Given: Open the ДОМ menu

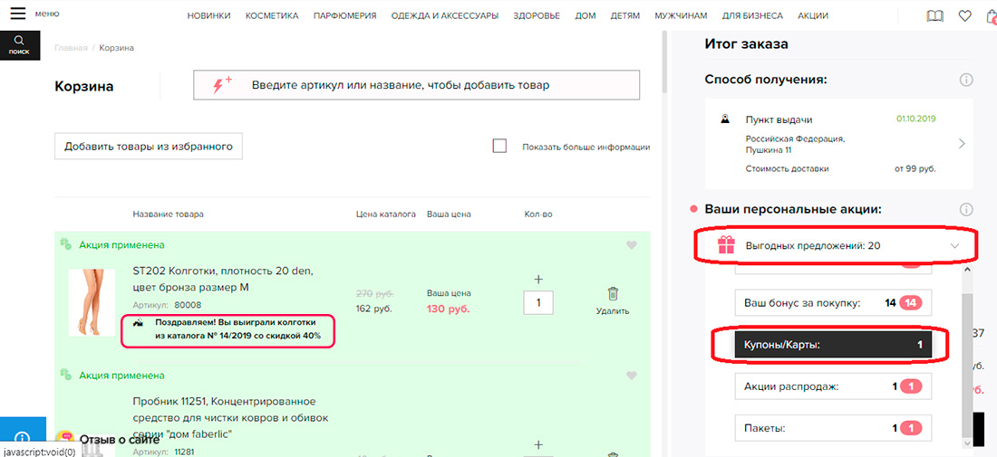Looking at the screenshot, I should coord(585,16).
